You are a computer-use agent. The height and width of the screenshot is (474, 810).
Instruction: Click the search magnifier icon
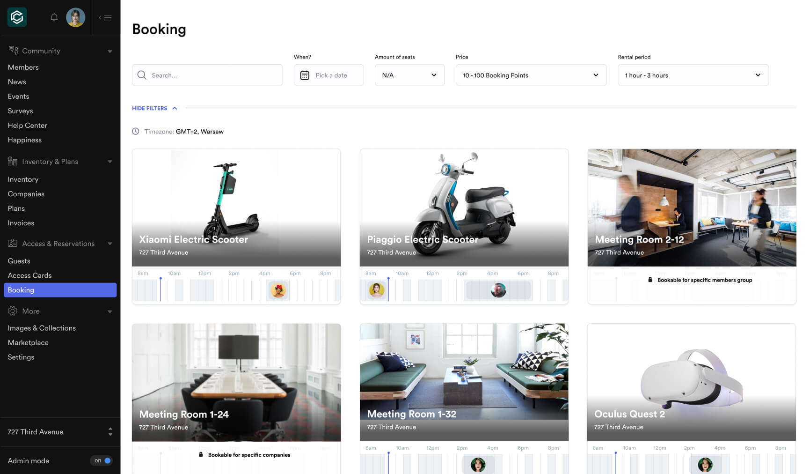click(x=142, y=75)
